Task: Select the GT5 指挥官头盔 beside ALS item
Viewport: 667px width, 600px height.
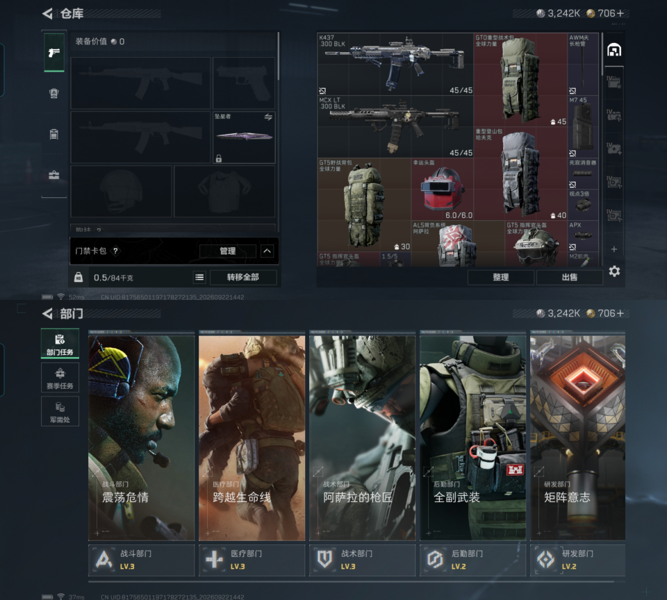Action: pos(536,244)
